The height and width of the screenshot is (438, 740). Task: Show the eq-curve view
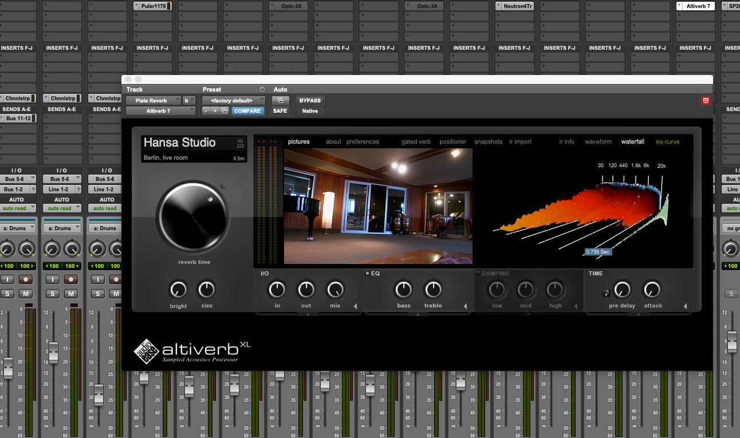tap(668, 141)
